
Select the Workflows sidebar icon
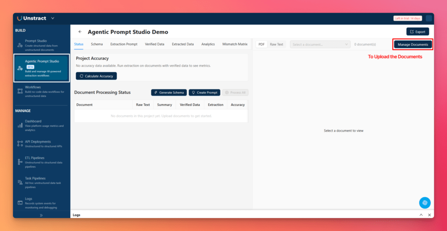(x=20, y=91)
